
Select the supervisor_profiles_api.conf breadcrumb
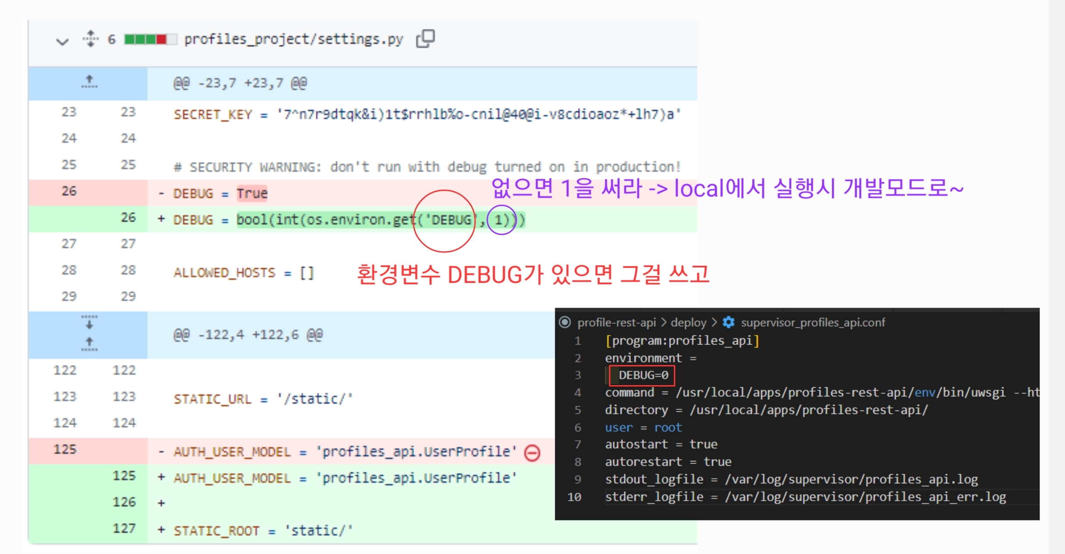(x=813, y=322)
